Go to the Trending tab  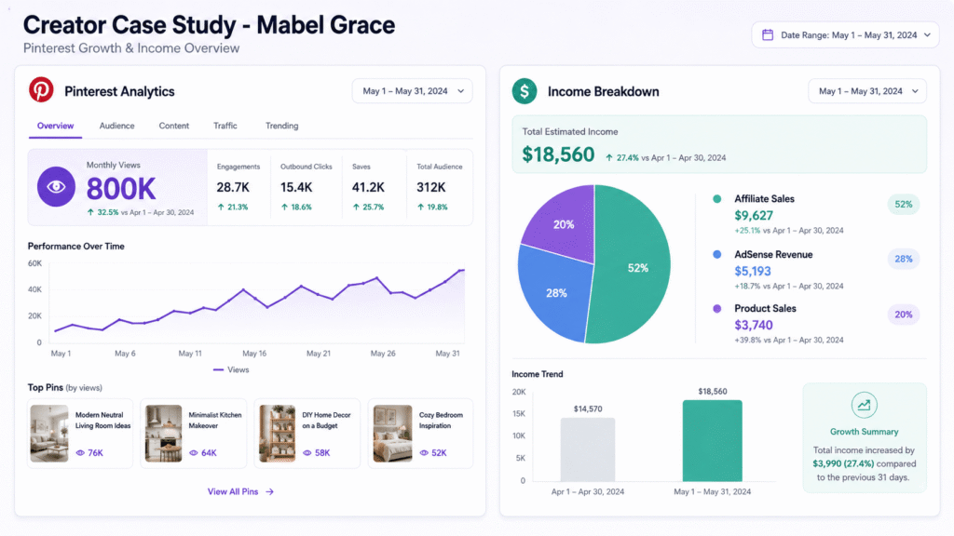point(281,126)
